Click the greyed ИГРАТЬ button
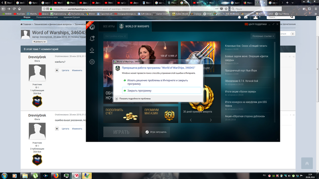This screenshot has height=179, width=319. coord(121,132)
